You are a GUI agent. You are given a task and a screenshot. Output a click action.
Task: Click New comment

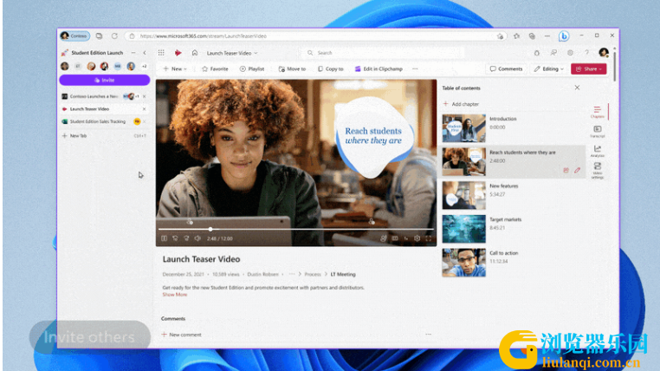click(181, 335)
